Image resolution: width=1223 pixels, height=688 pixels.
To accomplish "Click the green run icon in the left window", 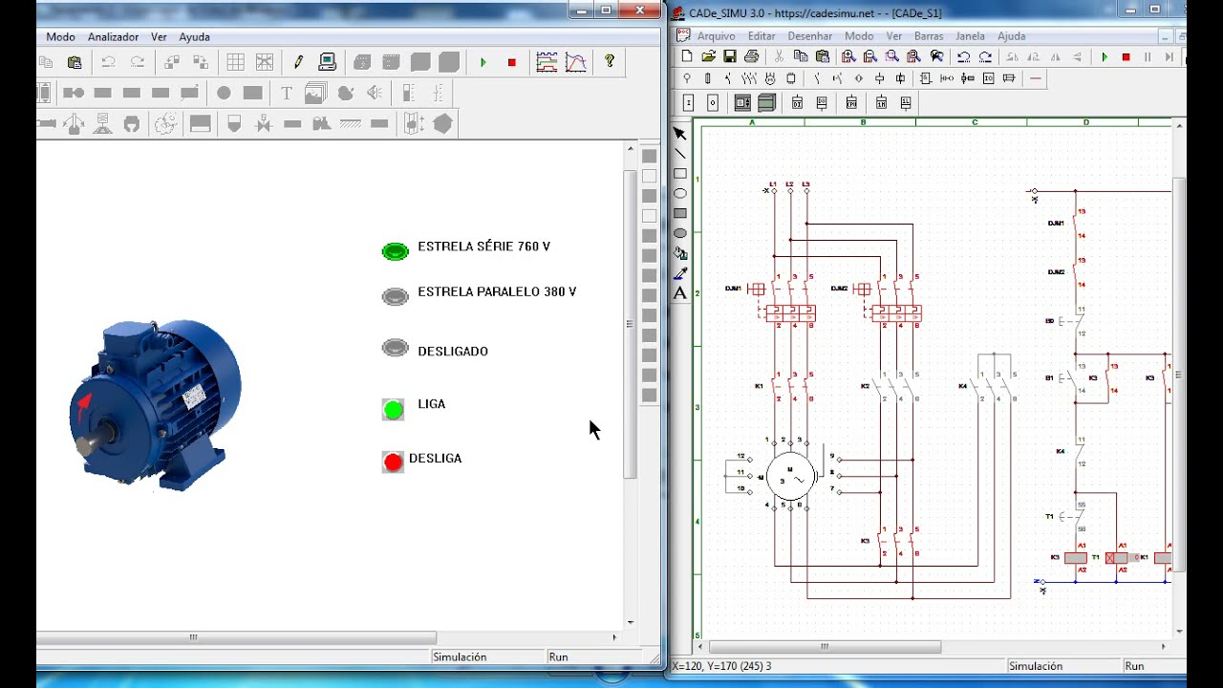I will click(x=483, y=63).
